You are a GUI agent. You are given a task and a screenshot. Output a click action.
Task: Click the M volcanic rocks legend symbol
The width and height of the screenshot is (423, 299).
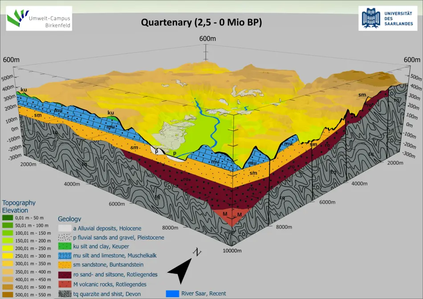point(65,284)
